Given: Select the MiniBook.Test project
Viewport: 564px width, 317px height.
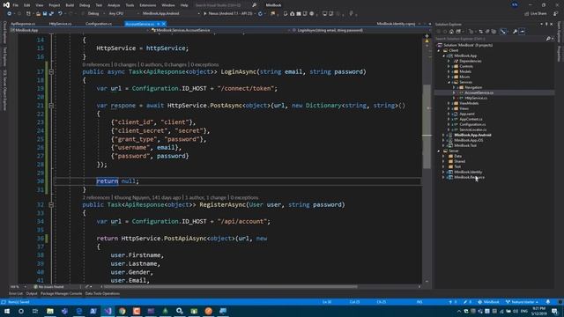Looking at the screenshot, I should tap(465, 145).
